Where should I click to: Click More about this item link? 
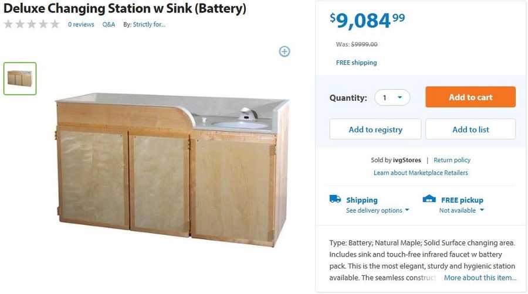click(480, 278)
